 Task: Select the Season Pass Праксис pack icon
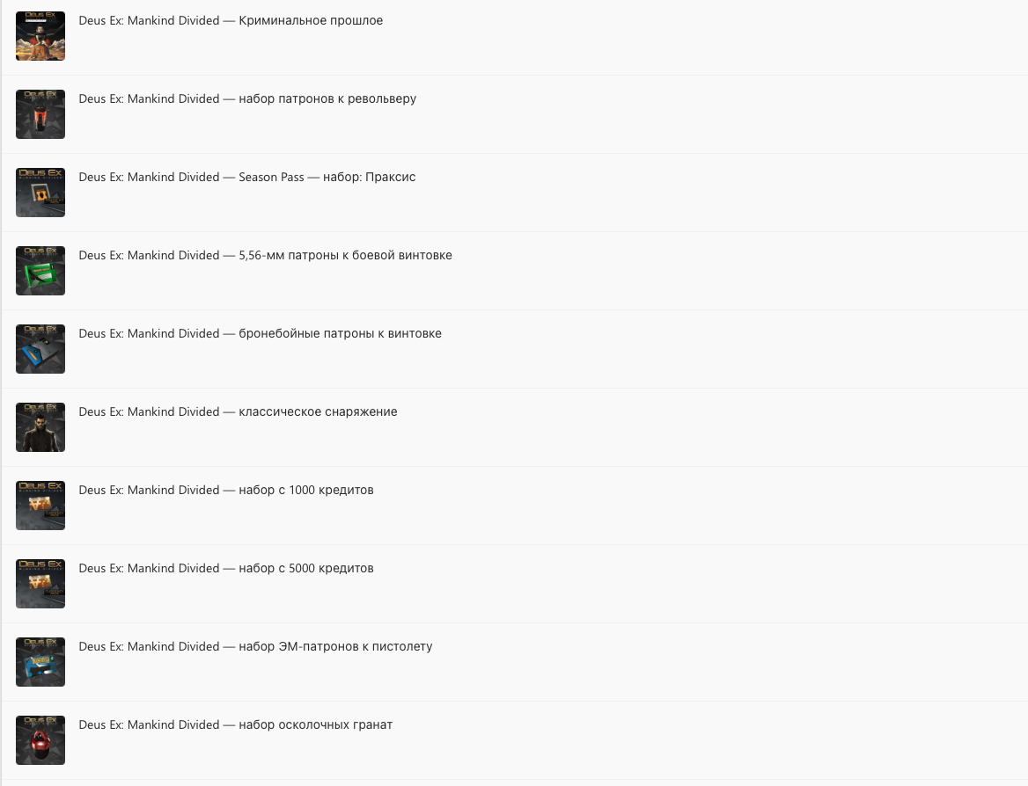click(x=40, y=193)
